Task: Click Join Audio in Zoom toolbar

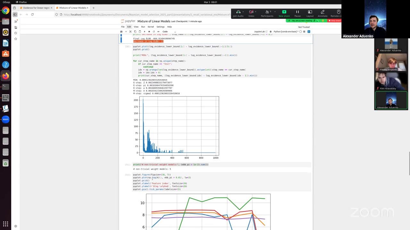Action: coord(238,13)
